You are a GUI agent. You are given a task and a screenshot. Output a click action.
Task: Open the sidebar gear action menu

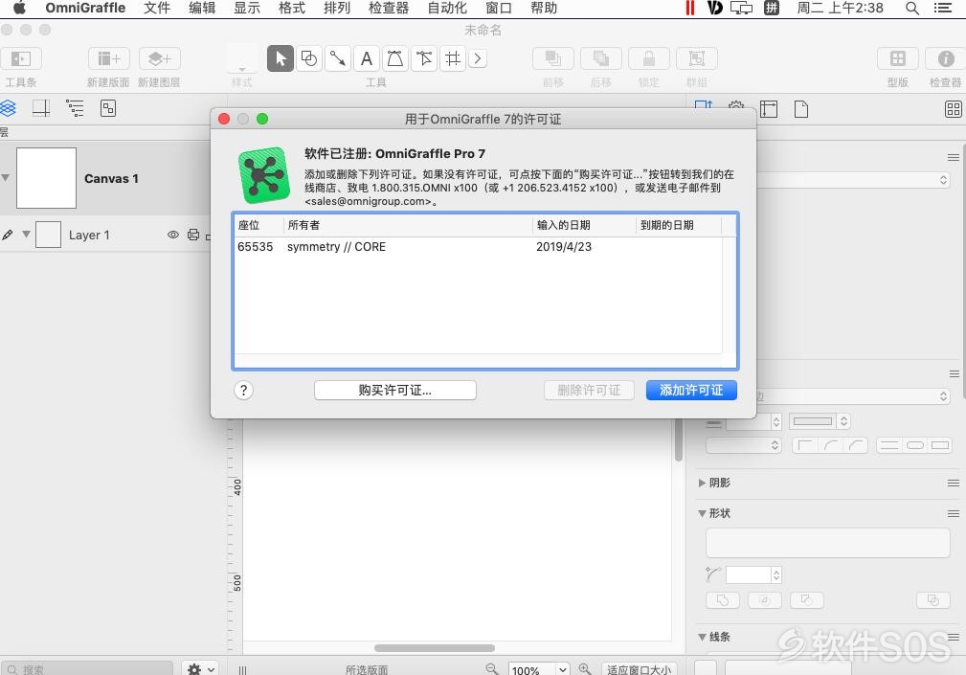coord(200,669)
